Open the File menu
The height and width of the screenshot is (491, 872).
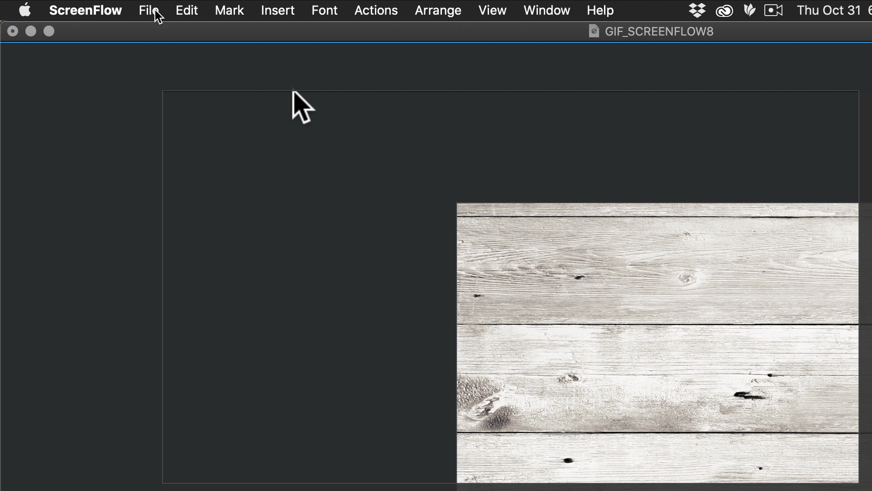146,10
